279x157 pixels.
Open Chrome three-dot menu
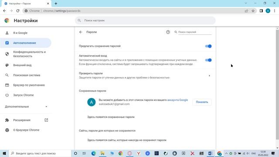tap(275, 11)
